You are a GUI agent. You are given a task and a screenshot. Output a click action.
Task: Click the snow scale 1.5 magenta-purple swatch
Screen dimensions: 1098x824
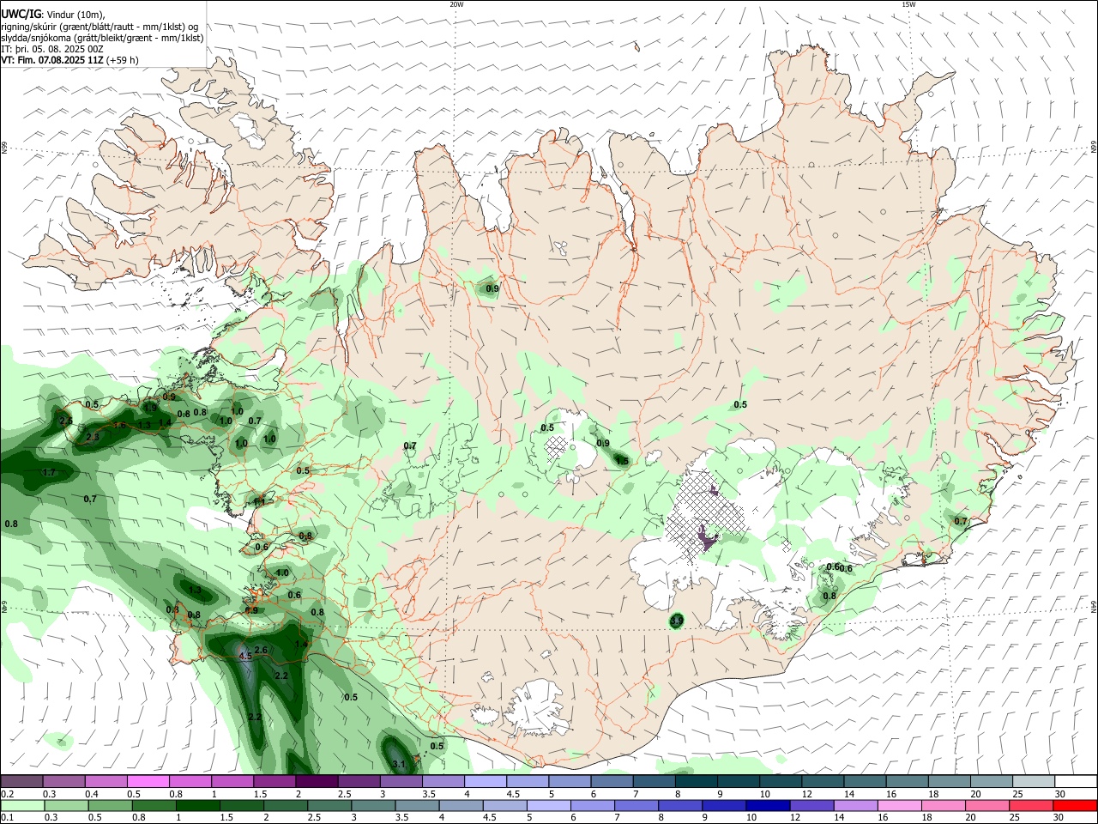point(274,782)
